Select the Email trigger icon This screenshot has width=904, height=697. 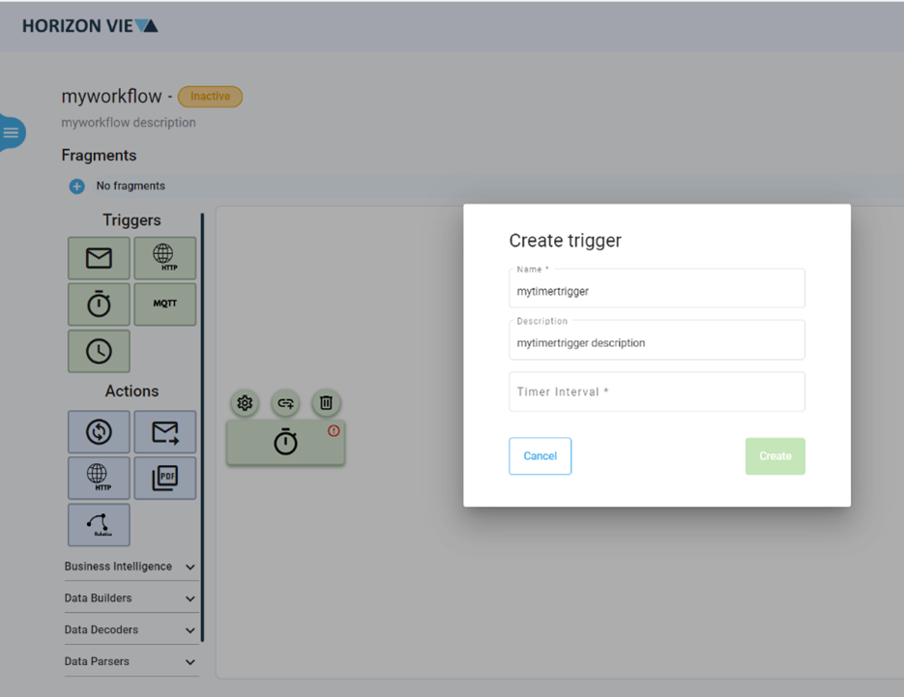tap(99, 257)
